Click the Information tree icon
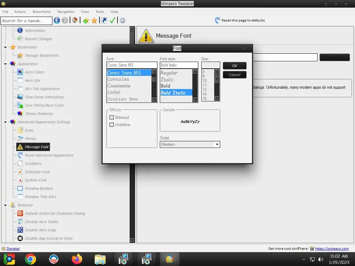The height and width of the screenshot is (266, 355). pos(20,30)
